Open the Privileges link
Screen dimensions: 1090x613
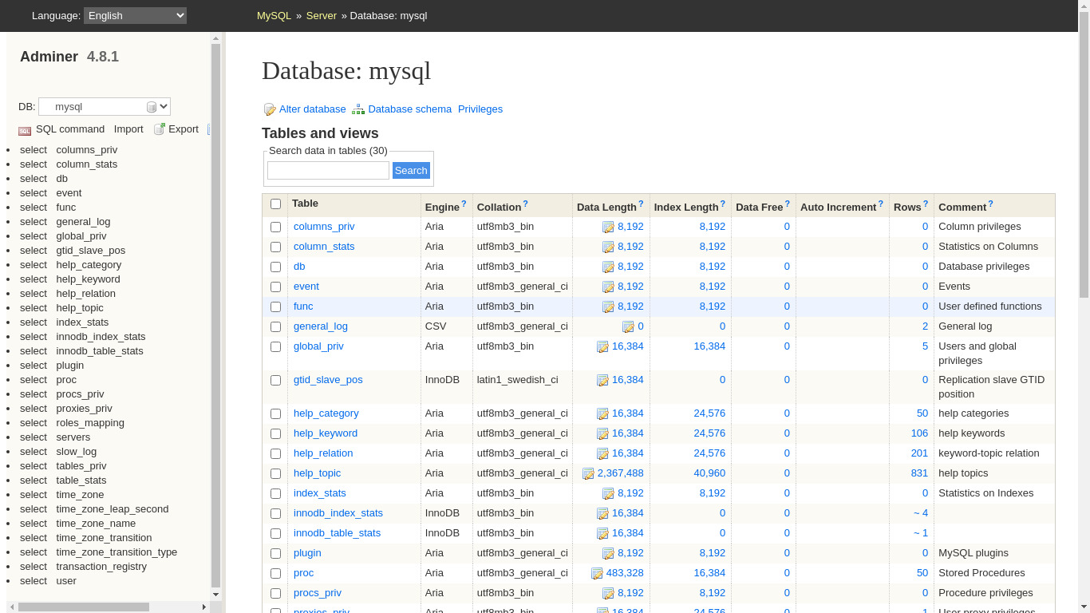[480, 109]
